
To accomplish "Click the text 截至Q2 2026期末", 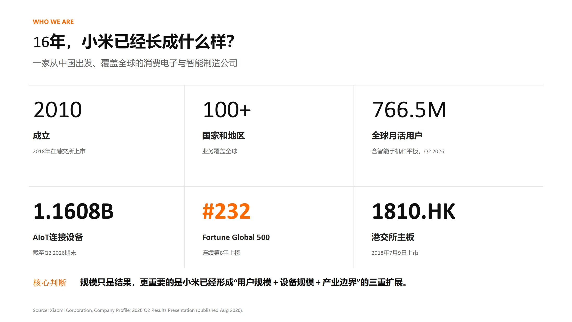I will pos(54,253).
